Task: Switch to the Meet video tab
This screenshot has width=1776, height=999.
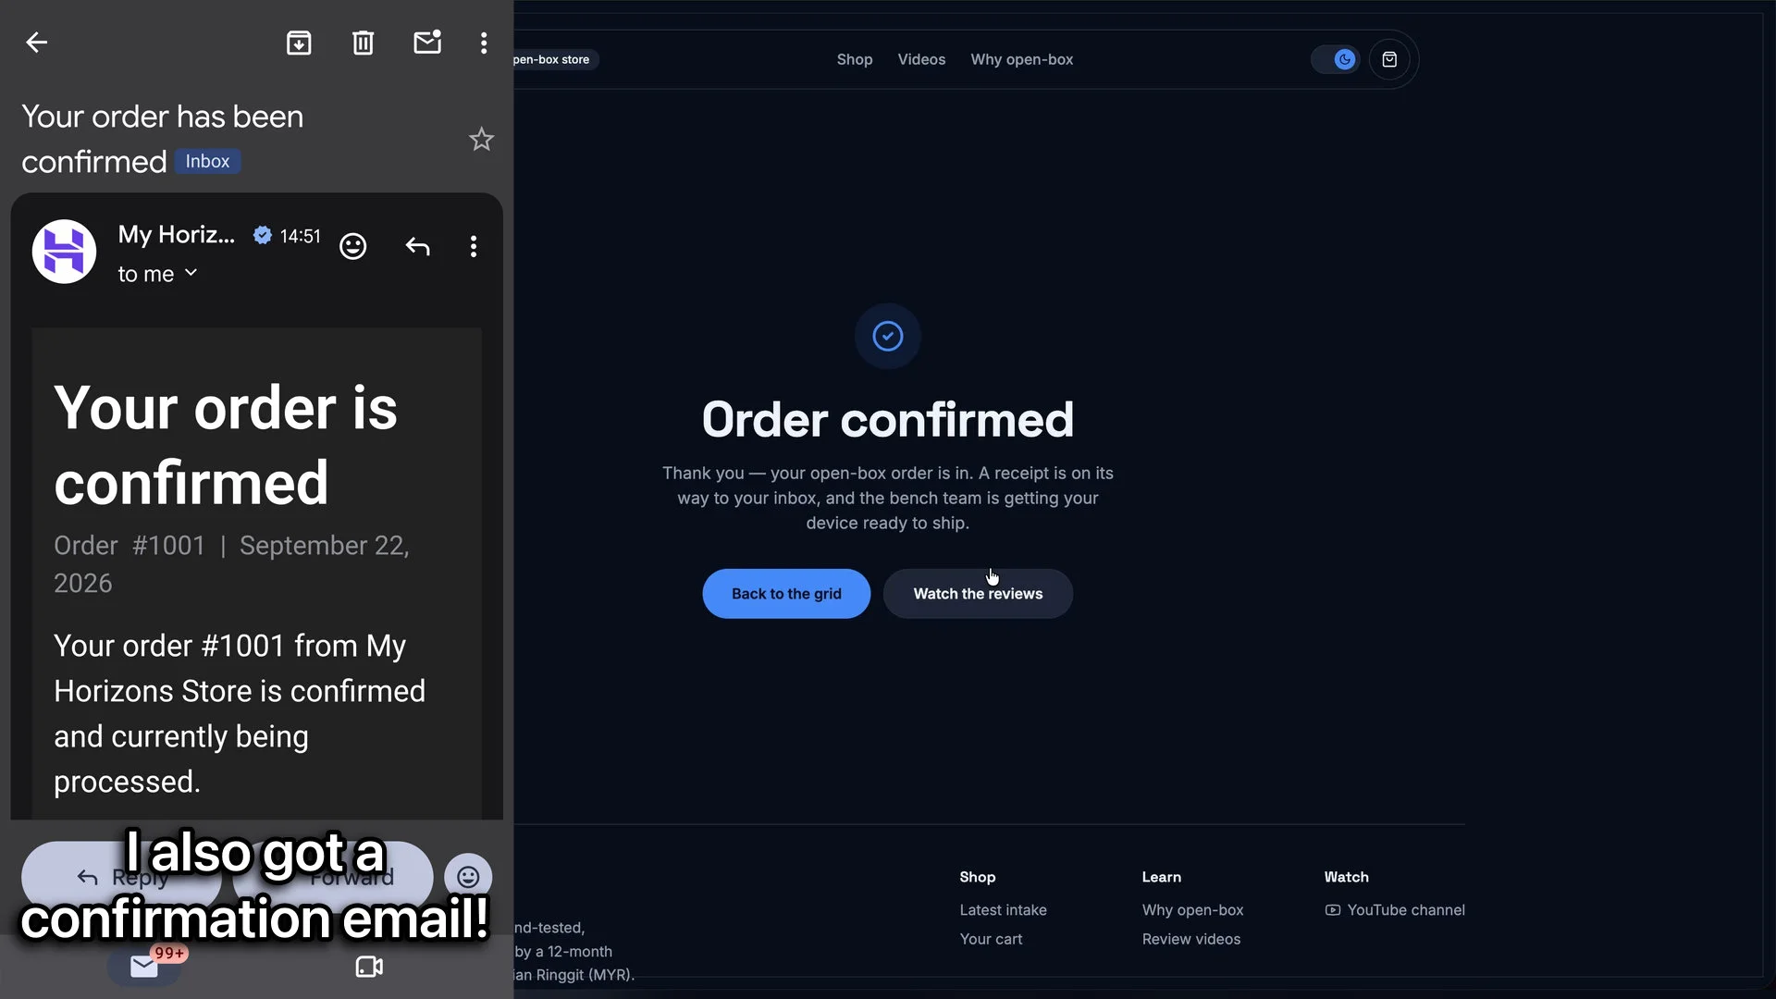Action: click(369, 967)
